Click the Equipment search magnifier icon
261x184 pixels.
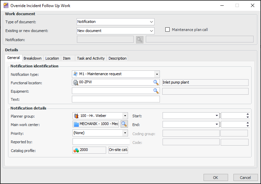coord(156,91)
